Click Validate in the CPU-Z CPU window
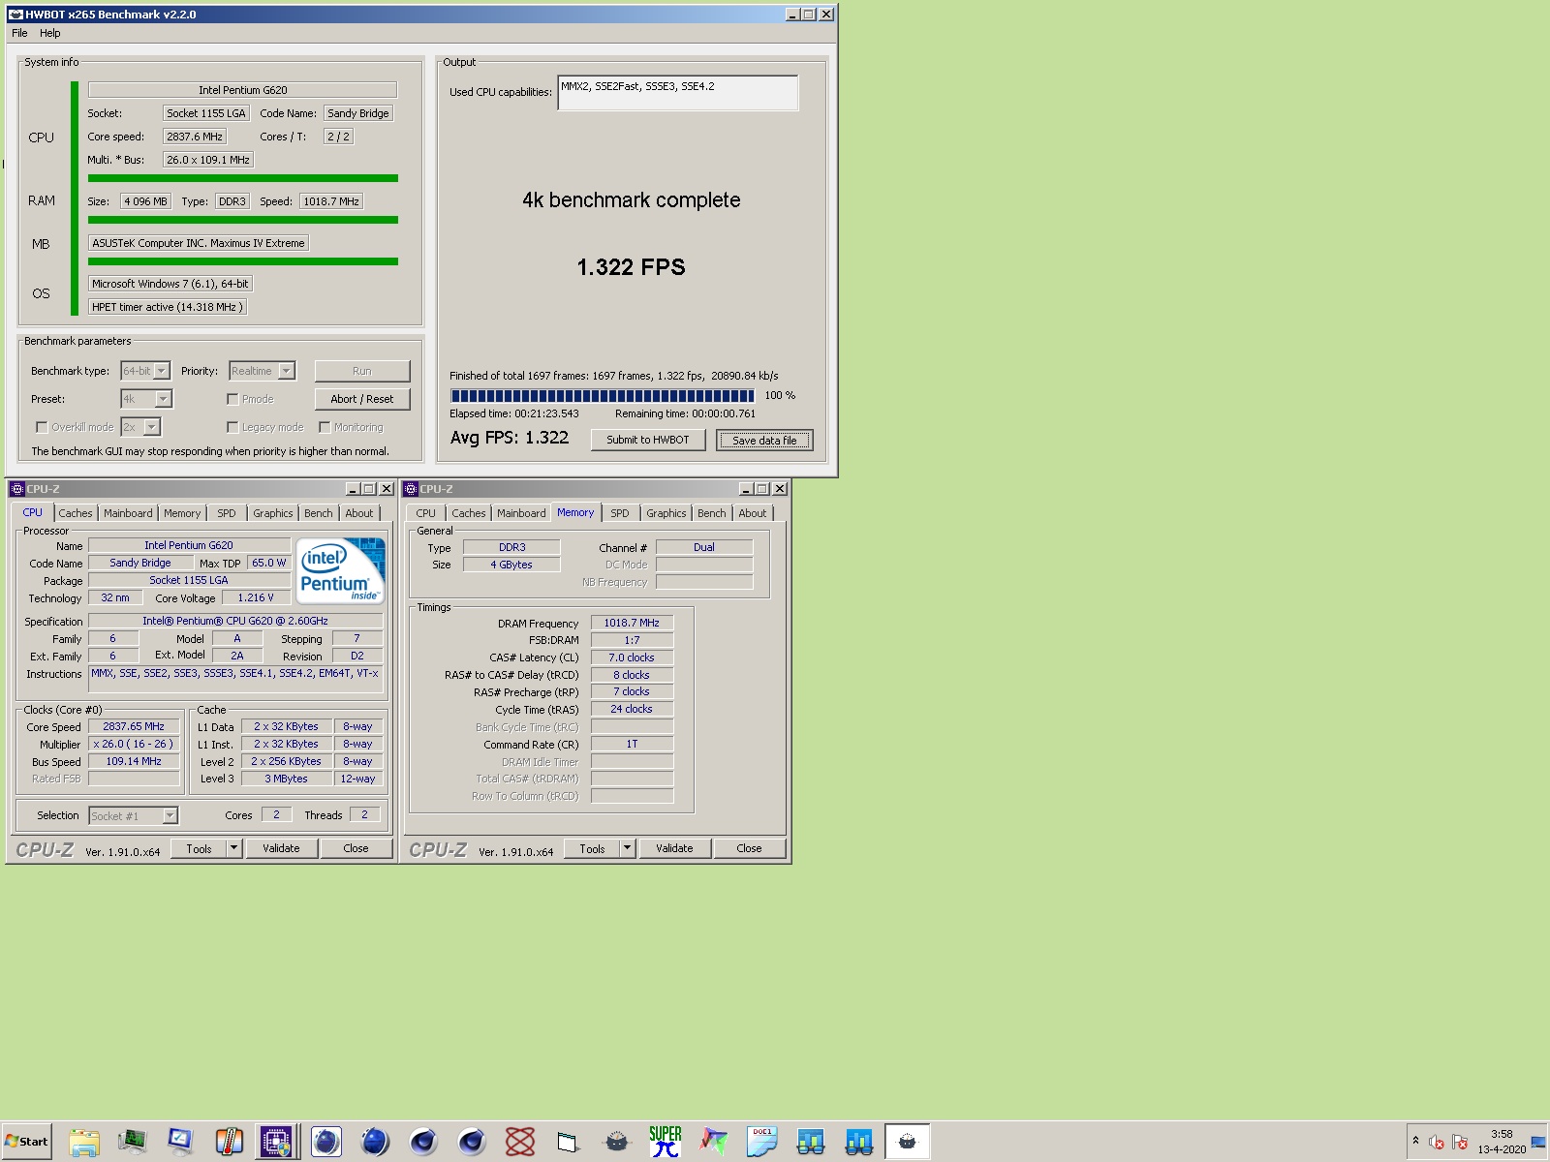 [x=281, y=848]
